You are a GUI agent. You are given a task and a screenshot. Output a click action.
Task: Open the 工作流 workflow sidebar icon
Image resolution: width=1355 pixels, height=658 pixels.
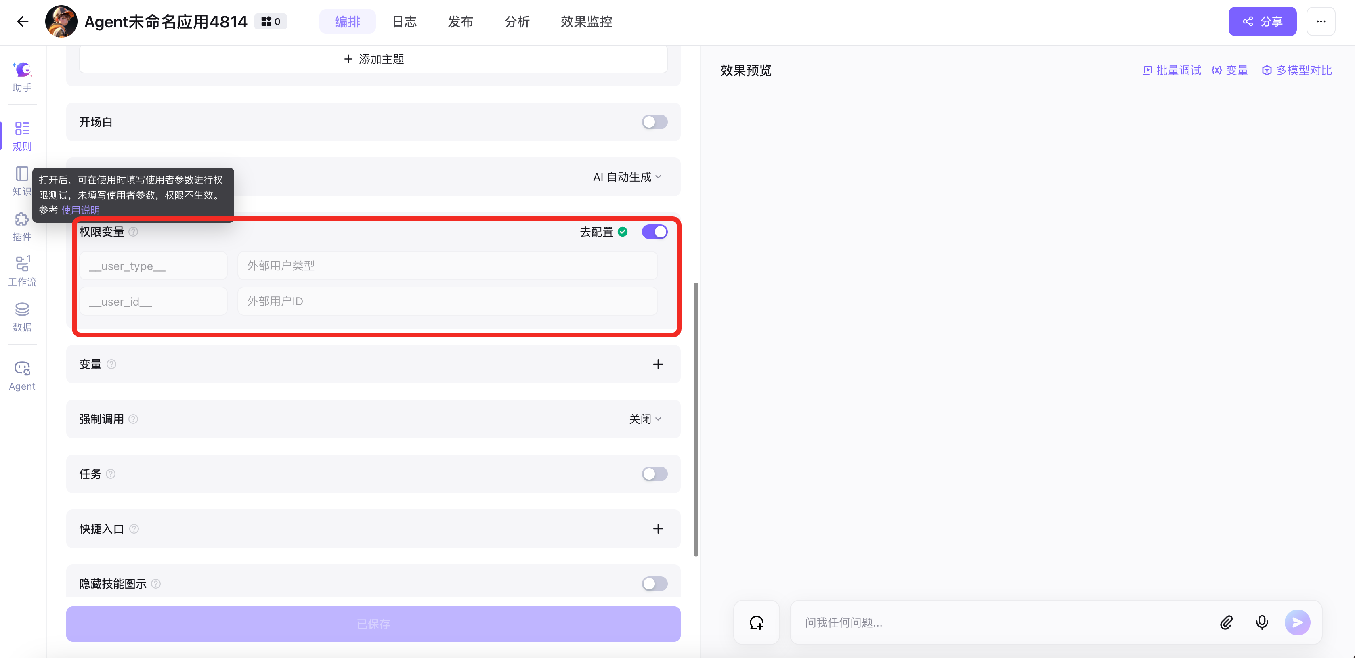tap(22, 271)
